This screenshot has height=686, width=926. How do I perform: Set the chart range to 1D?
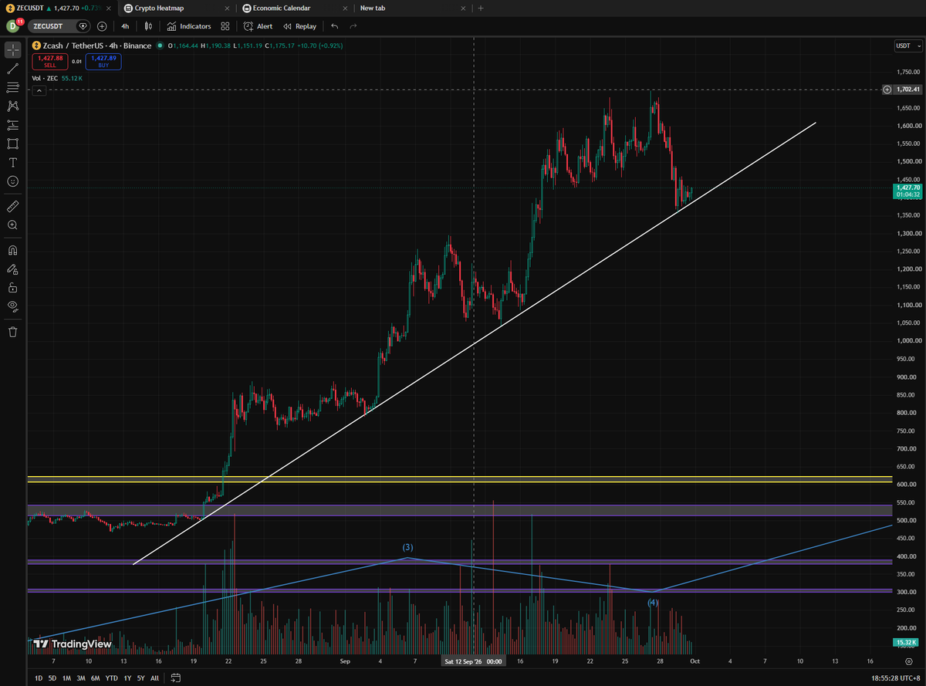pyautogui.click(x=39, y=678)
